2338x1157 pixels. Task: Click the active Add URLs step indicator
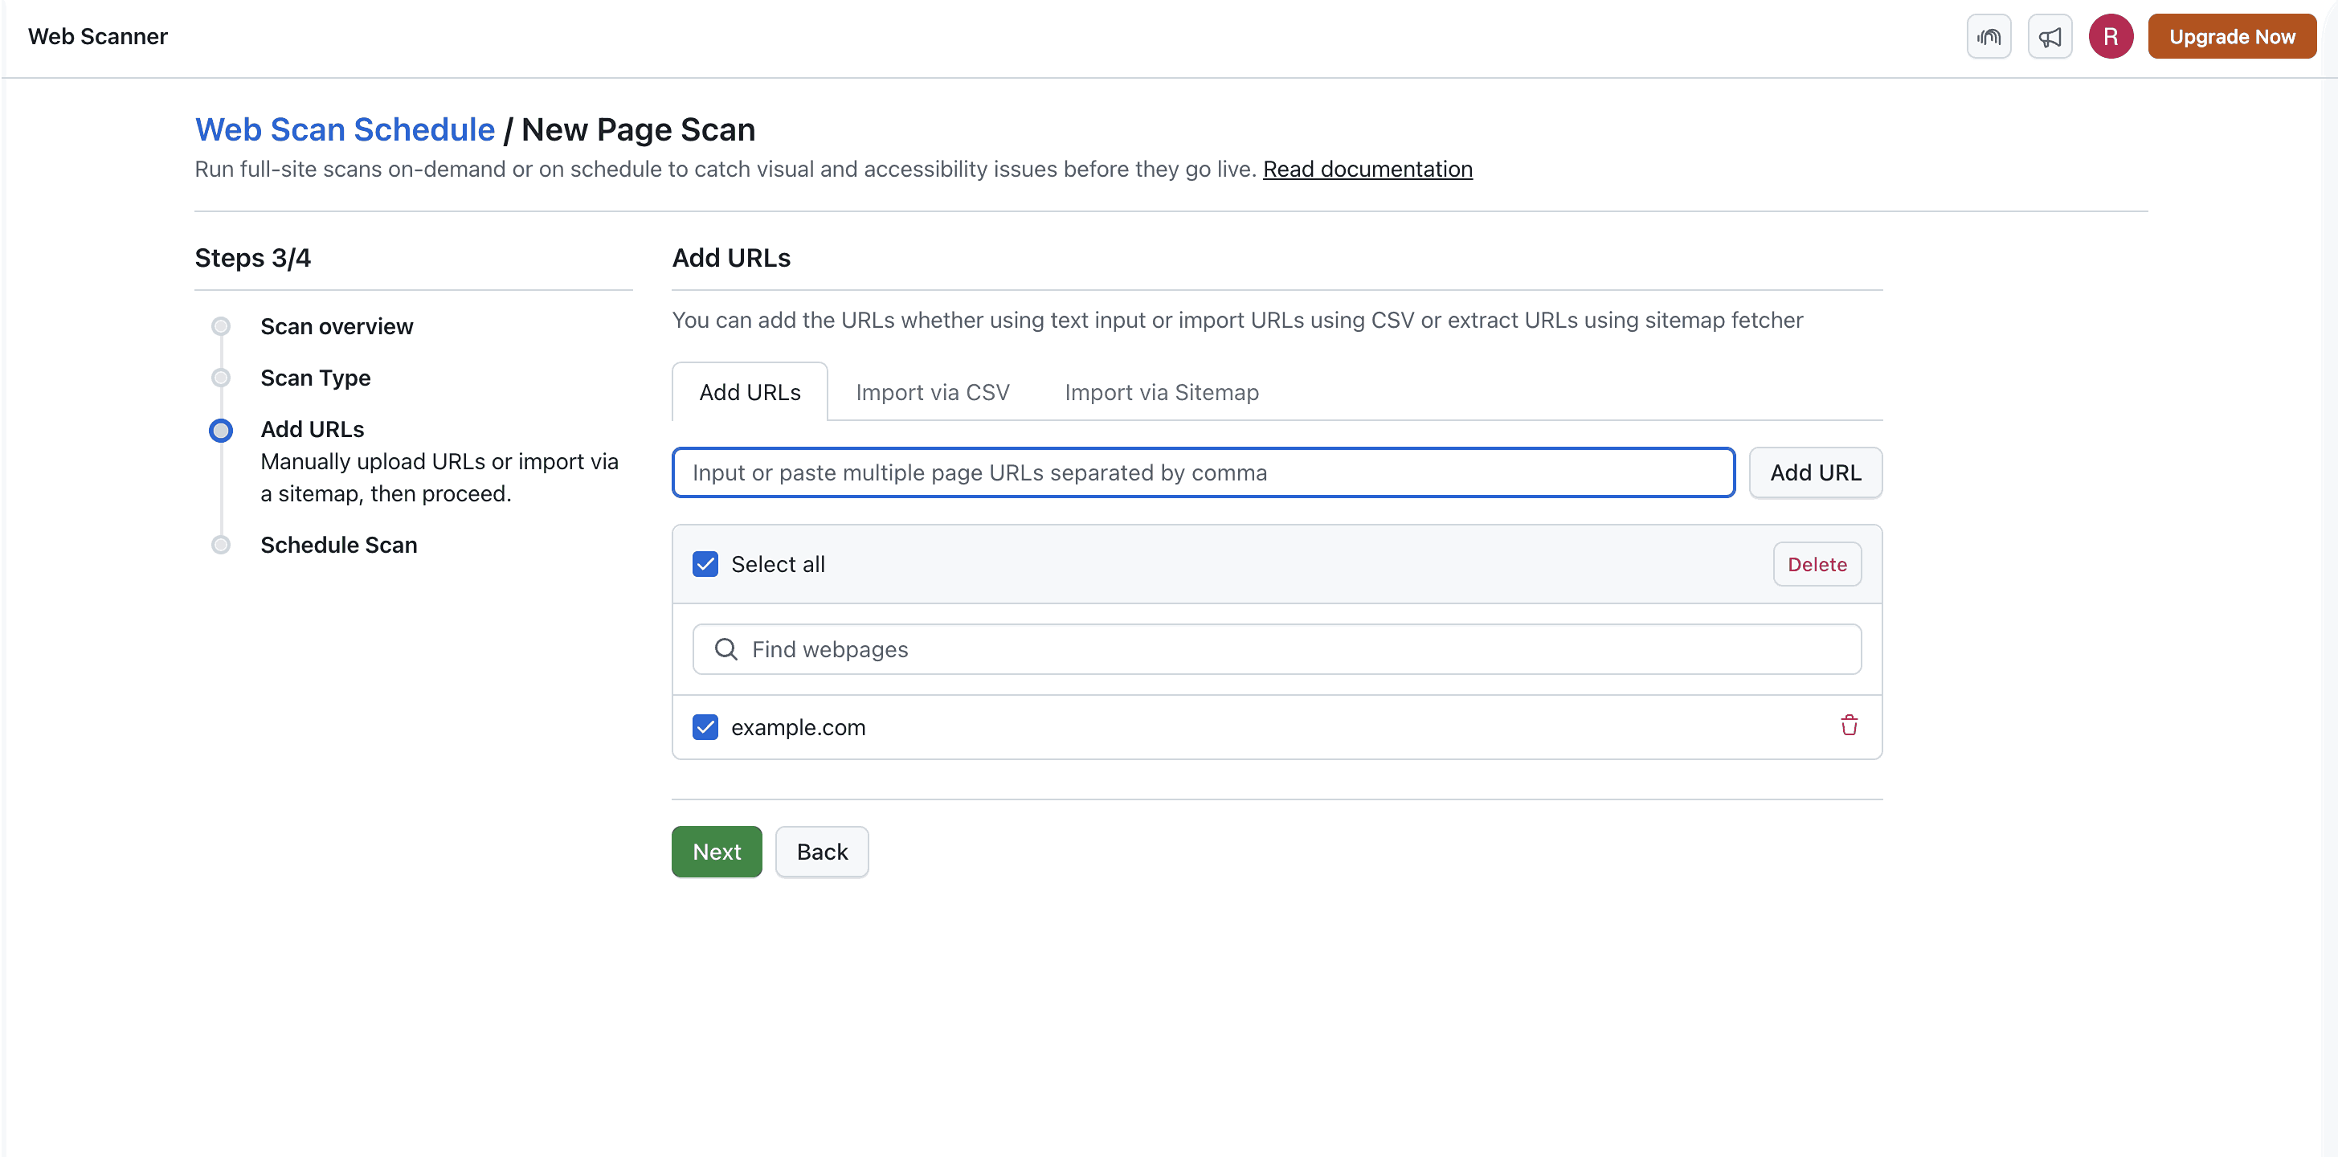[221, 430]
